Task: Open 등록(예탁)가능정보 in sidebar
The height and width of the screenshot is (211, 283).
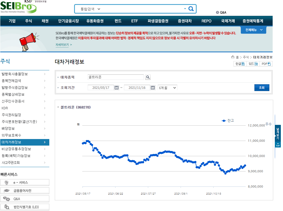Action: point(16,156)
